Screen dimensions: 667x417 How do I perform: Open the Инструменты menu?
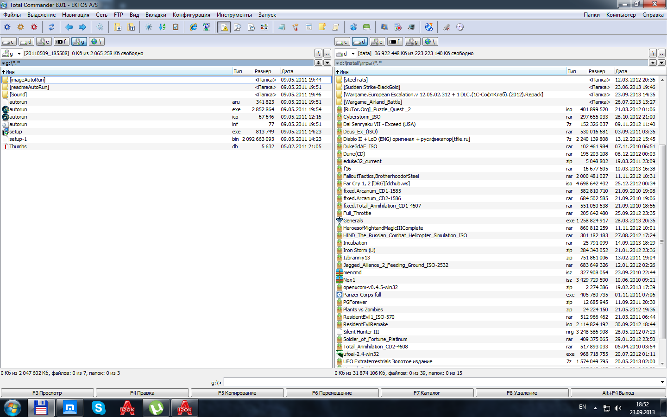point(234,15)
